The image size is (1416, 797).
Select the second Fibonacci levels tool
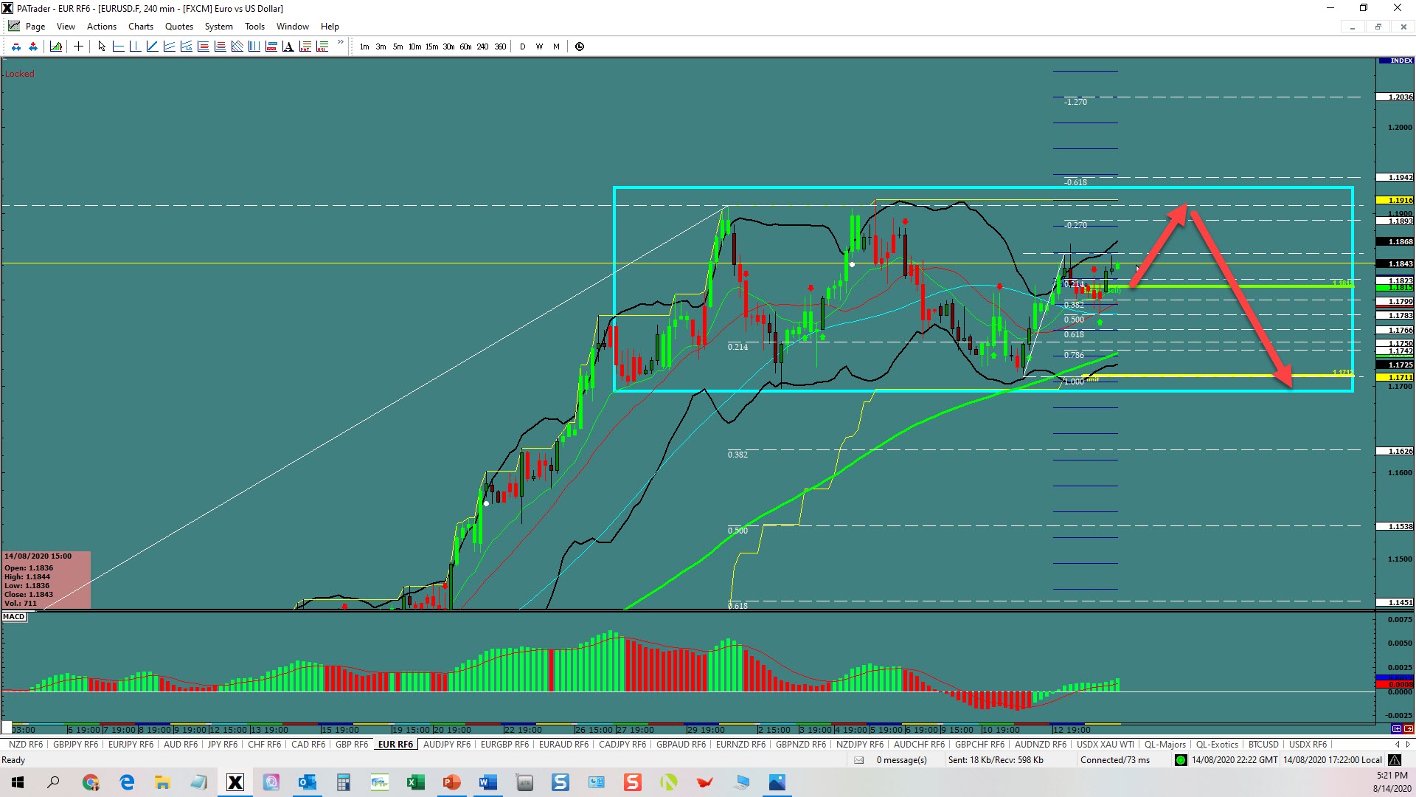220,46
